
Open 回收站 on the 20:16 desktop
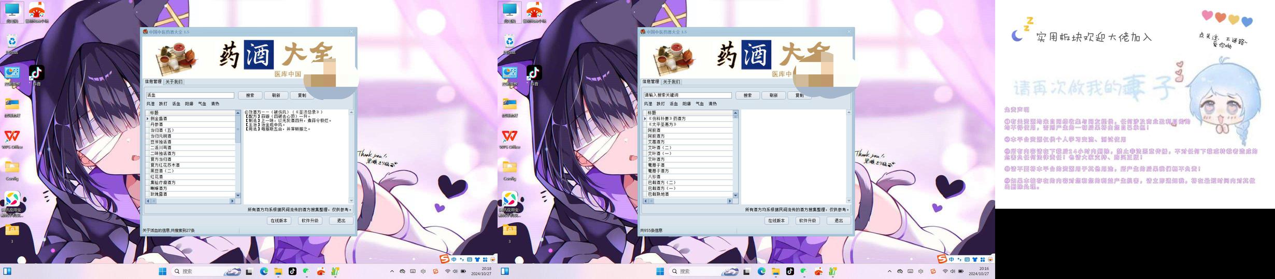509,43
